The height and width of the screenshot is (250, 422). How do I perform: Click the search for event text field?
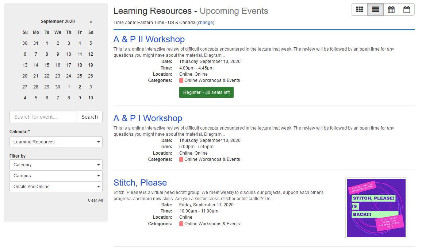[43, 117]
